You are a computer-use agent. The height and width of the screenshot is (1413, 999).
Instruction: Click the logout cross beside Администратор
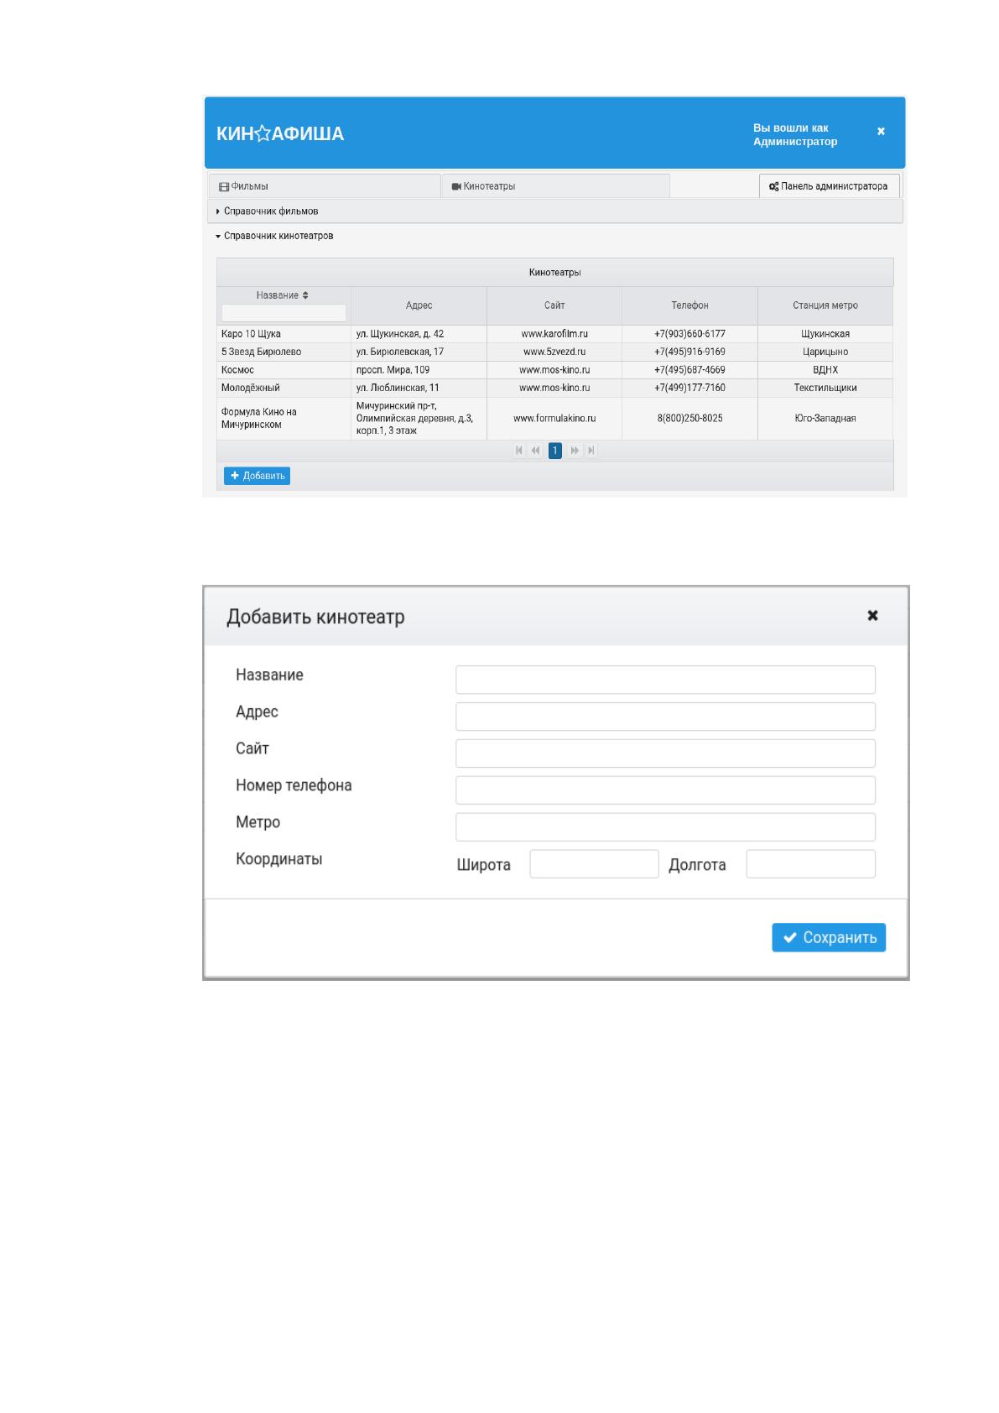pos(881,132)
